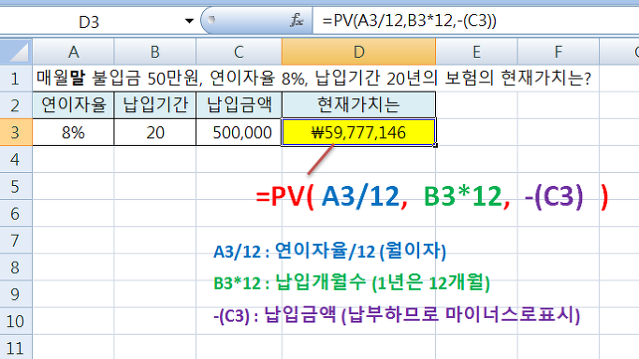
Task: Open the Name Box dropdown arrow
Action: (x=189, y=21)
